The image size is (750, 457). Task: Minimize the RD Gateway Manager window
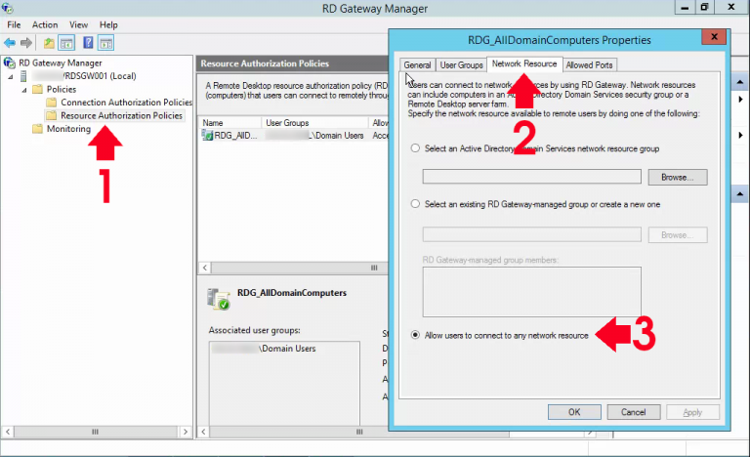686,7
